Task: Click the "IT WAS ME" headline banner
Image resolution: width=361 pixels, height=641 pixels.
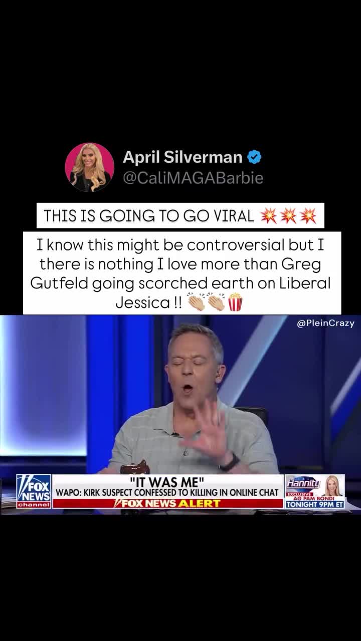Action: 167,481
